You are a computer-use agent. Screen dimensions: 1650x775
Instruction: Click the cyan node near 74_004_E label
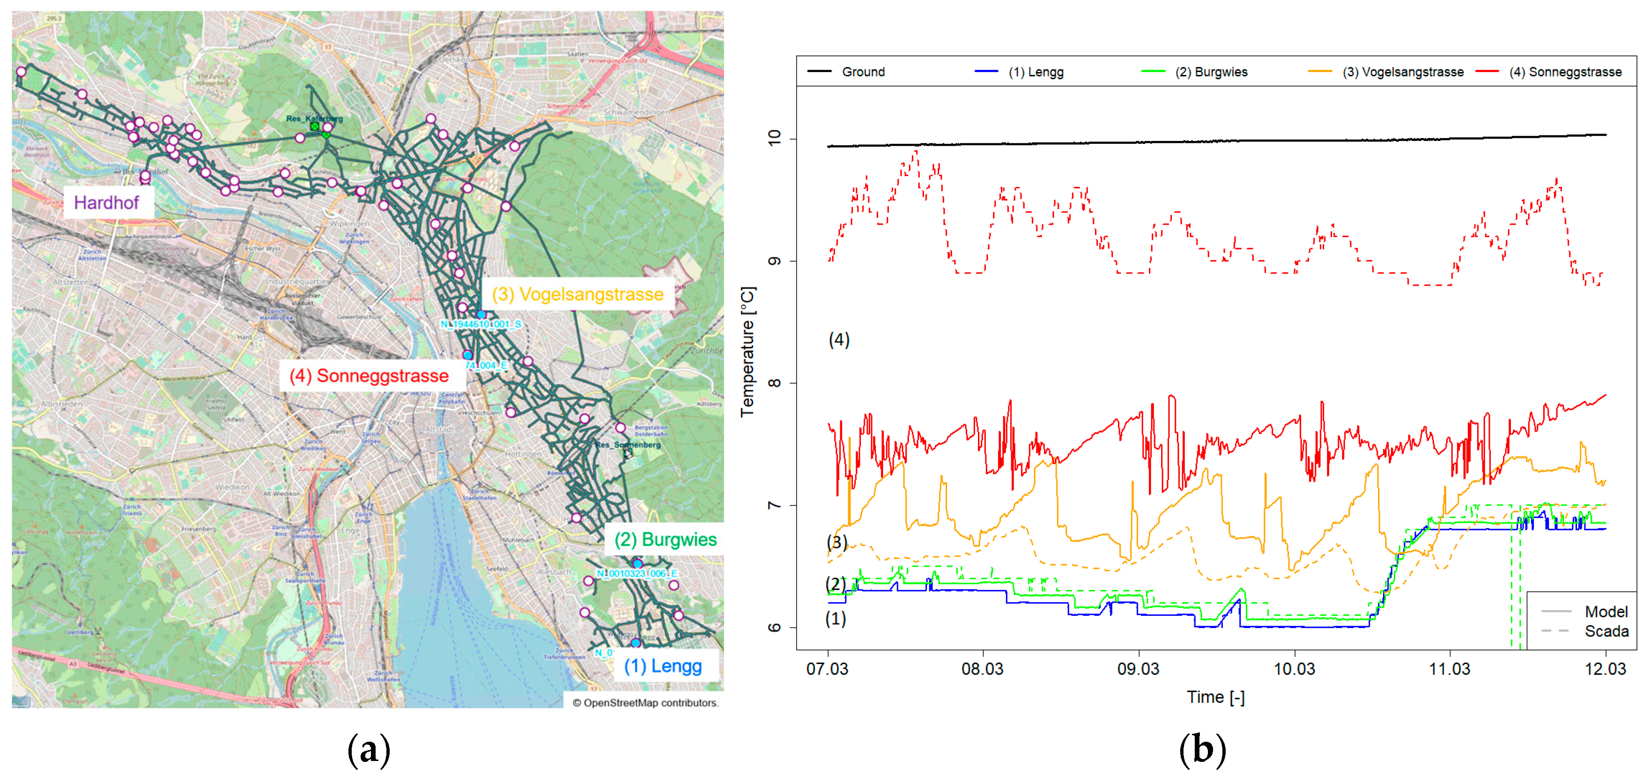[x=467, y=355]
